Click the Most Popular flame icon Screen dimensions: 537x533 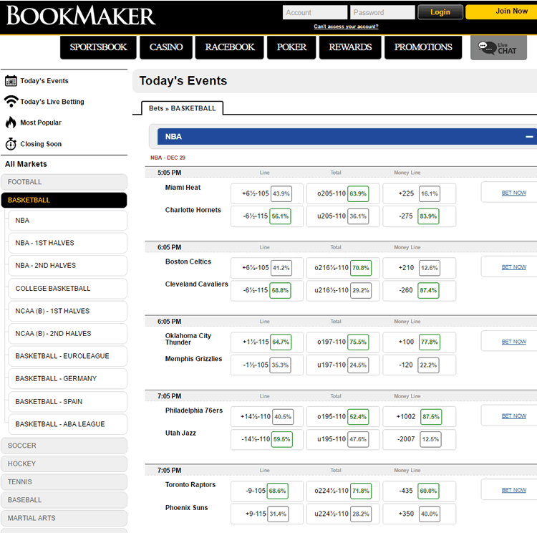point(11,123)
